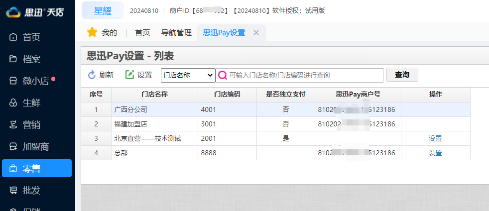Click the magnifier icon in search box
The image size is (489, 211).
(223, 75)
